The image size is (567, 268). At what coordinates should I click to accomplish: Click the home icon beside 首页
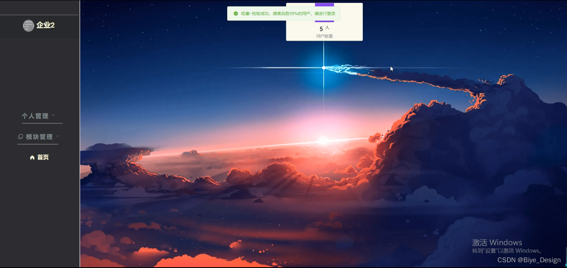coord(32,157)
